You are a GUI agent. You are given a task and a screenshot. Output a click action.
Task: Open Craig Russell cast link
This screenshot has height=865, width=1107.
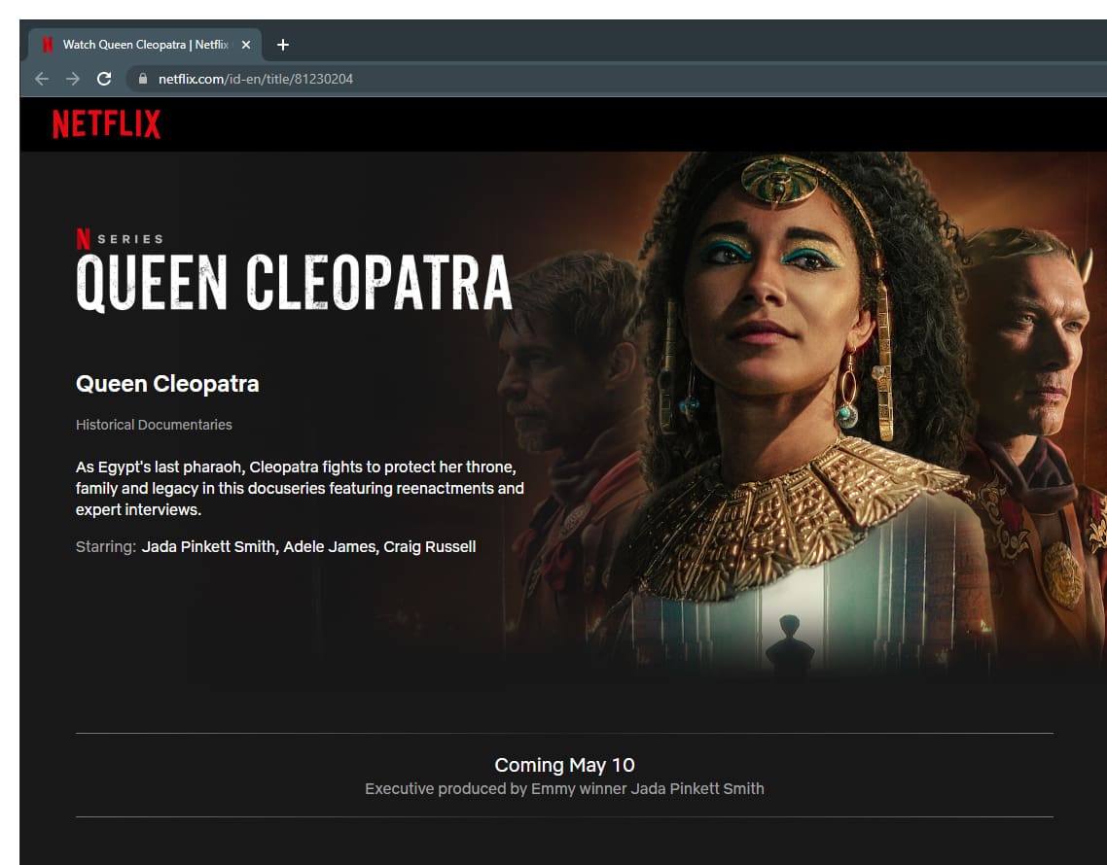coord(429,547)
